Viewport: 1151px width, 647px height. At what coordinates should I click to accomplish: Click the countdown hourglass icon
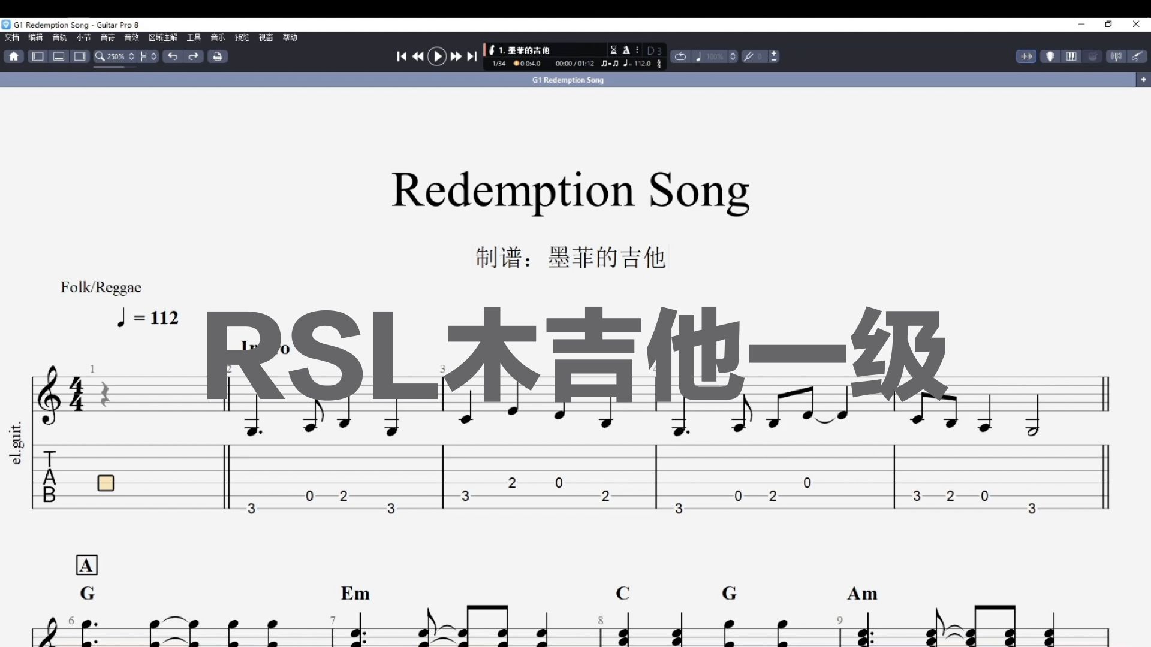pyautogui.click(x=614, y=50)
